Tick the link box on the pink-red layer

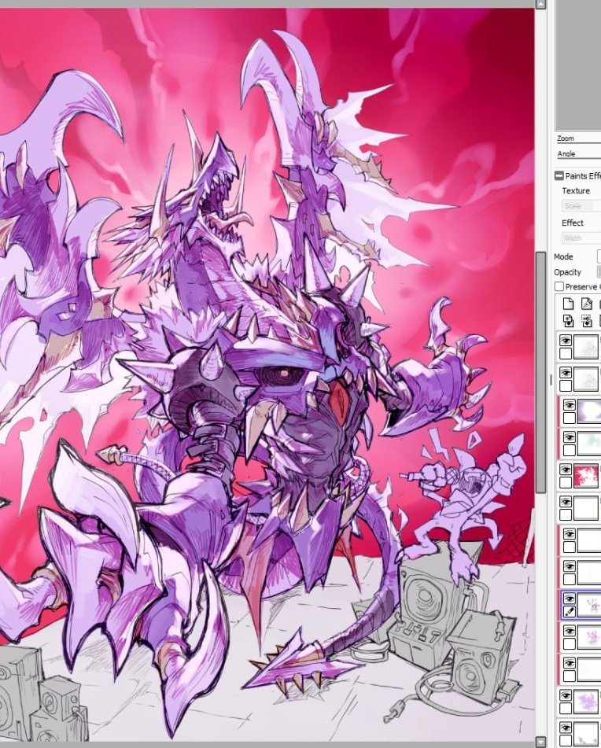pos(566,482)
